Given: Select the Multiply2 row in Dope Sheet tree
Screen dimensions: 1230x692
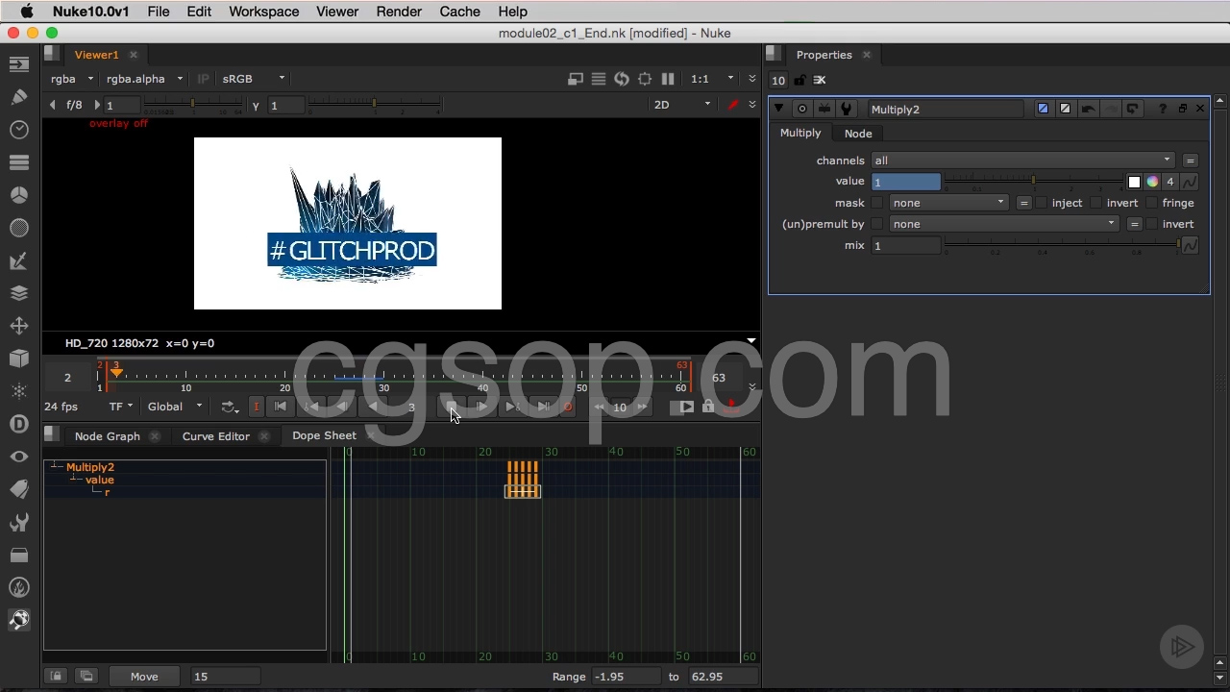Looking at the screenshot, I should point(90,467).
